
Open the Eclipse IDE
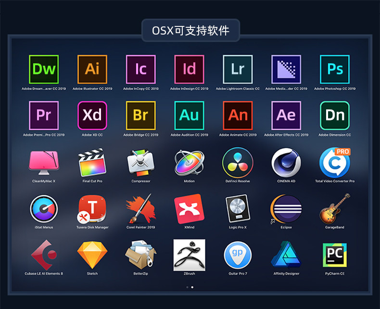coord(286,209)
